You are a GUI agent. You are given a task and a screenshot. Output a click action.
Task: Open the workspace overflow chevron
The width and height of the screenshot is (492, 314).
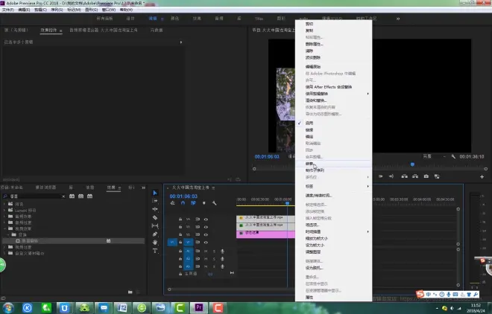tap(398, 19)
